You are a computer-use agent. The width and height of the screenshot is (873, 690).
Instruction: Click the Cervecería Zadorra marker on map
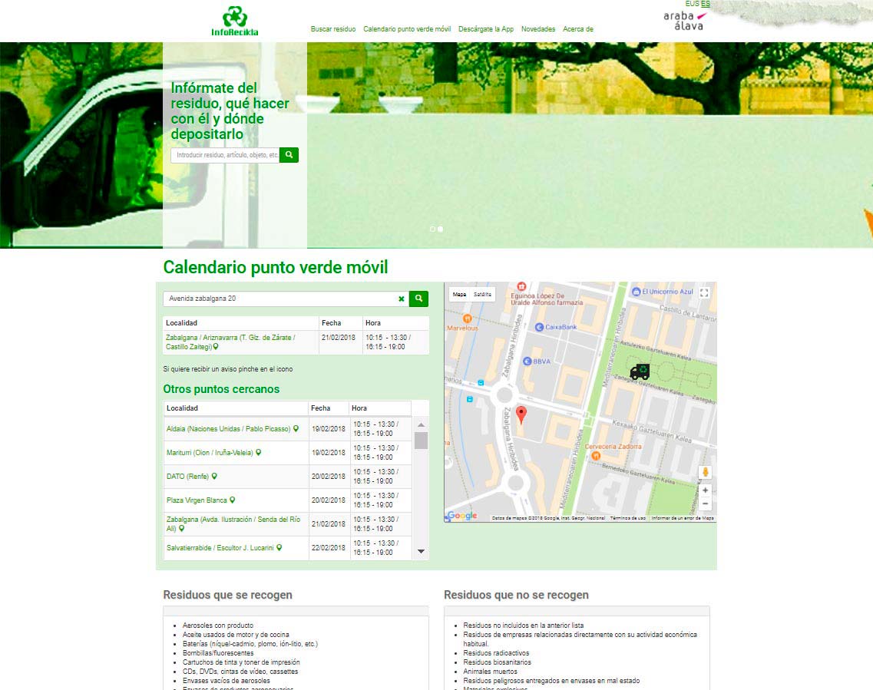point(596,455)
